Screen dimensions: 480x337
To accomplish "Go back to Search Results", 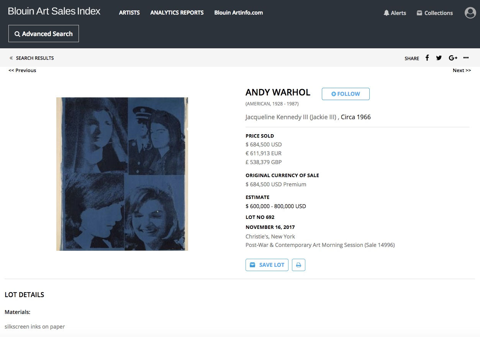I will 32,58.
